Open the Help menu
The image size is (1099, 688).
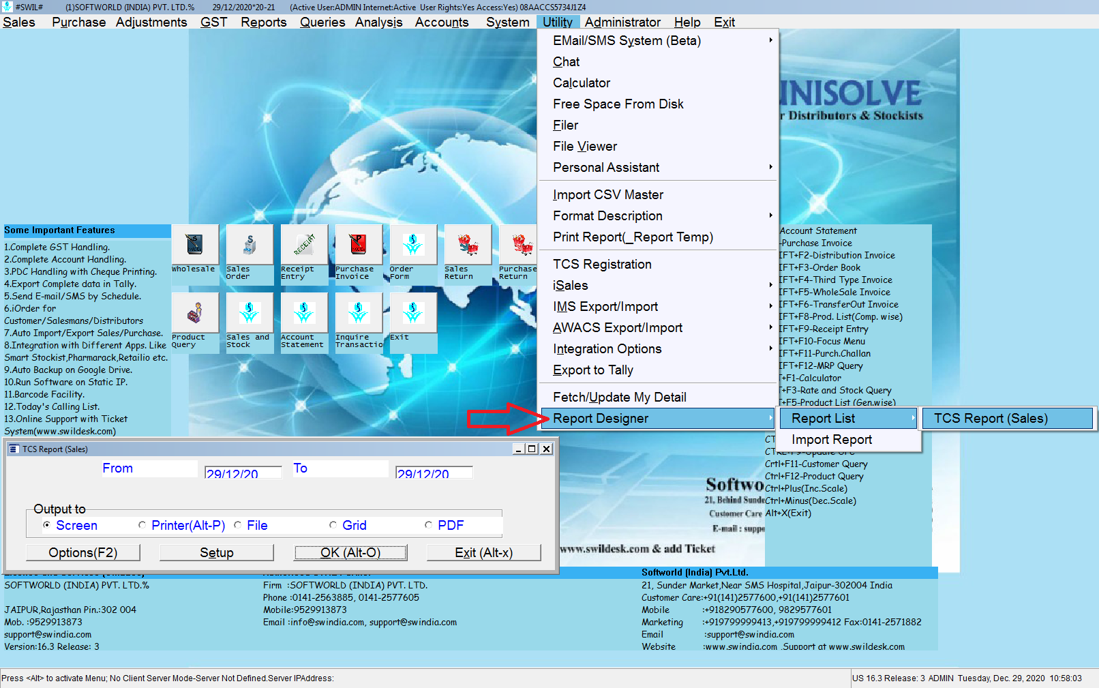point(687,22)
